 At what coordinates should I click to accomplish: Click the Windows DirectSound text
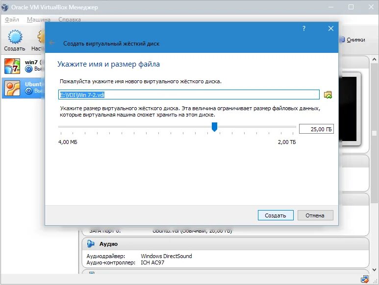[166, 256]
